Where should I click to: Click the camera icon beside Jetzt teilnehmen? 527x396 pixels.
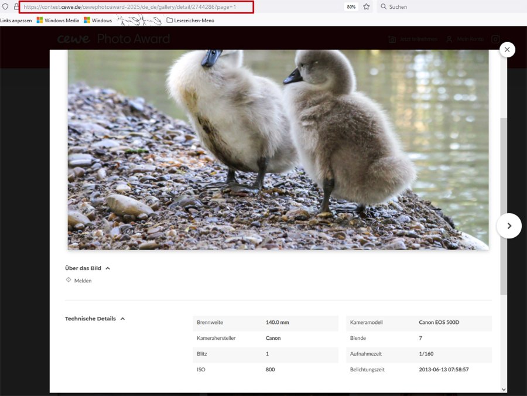coord(392,39)
